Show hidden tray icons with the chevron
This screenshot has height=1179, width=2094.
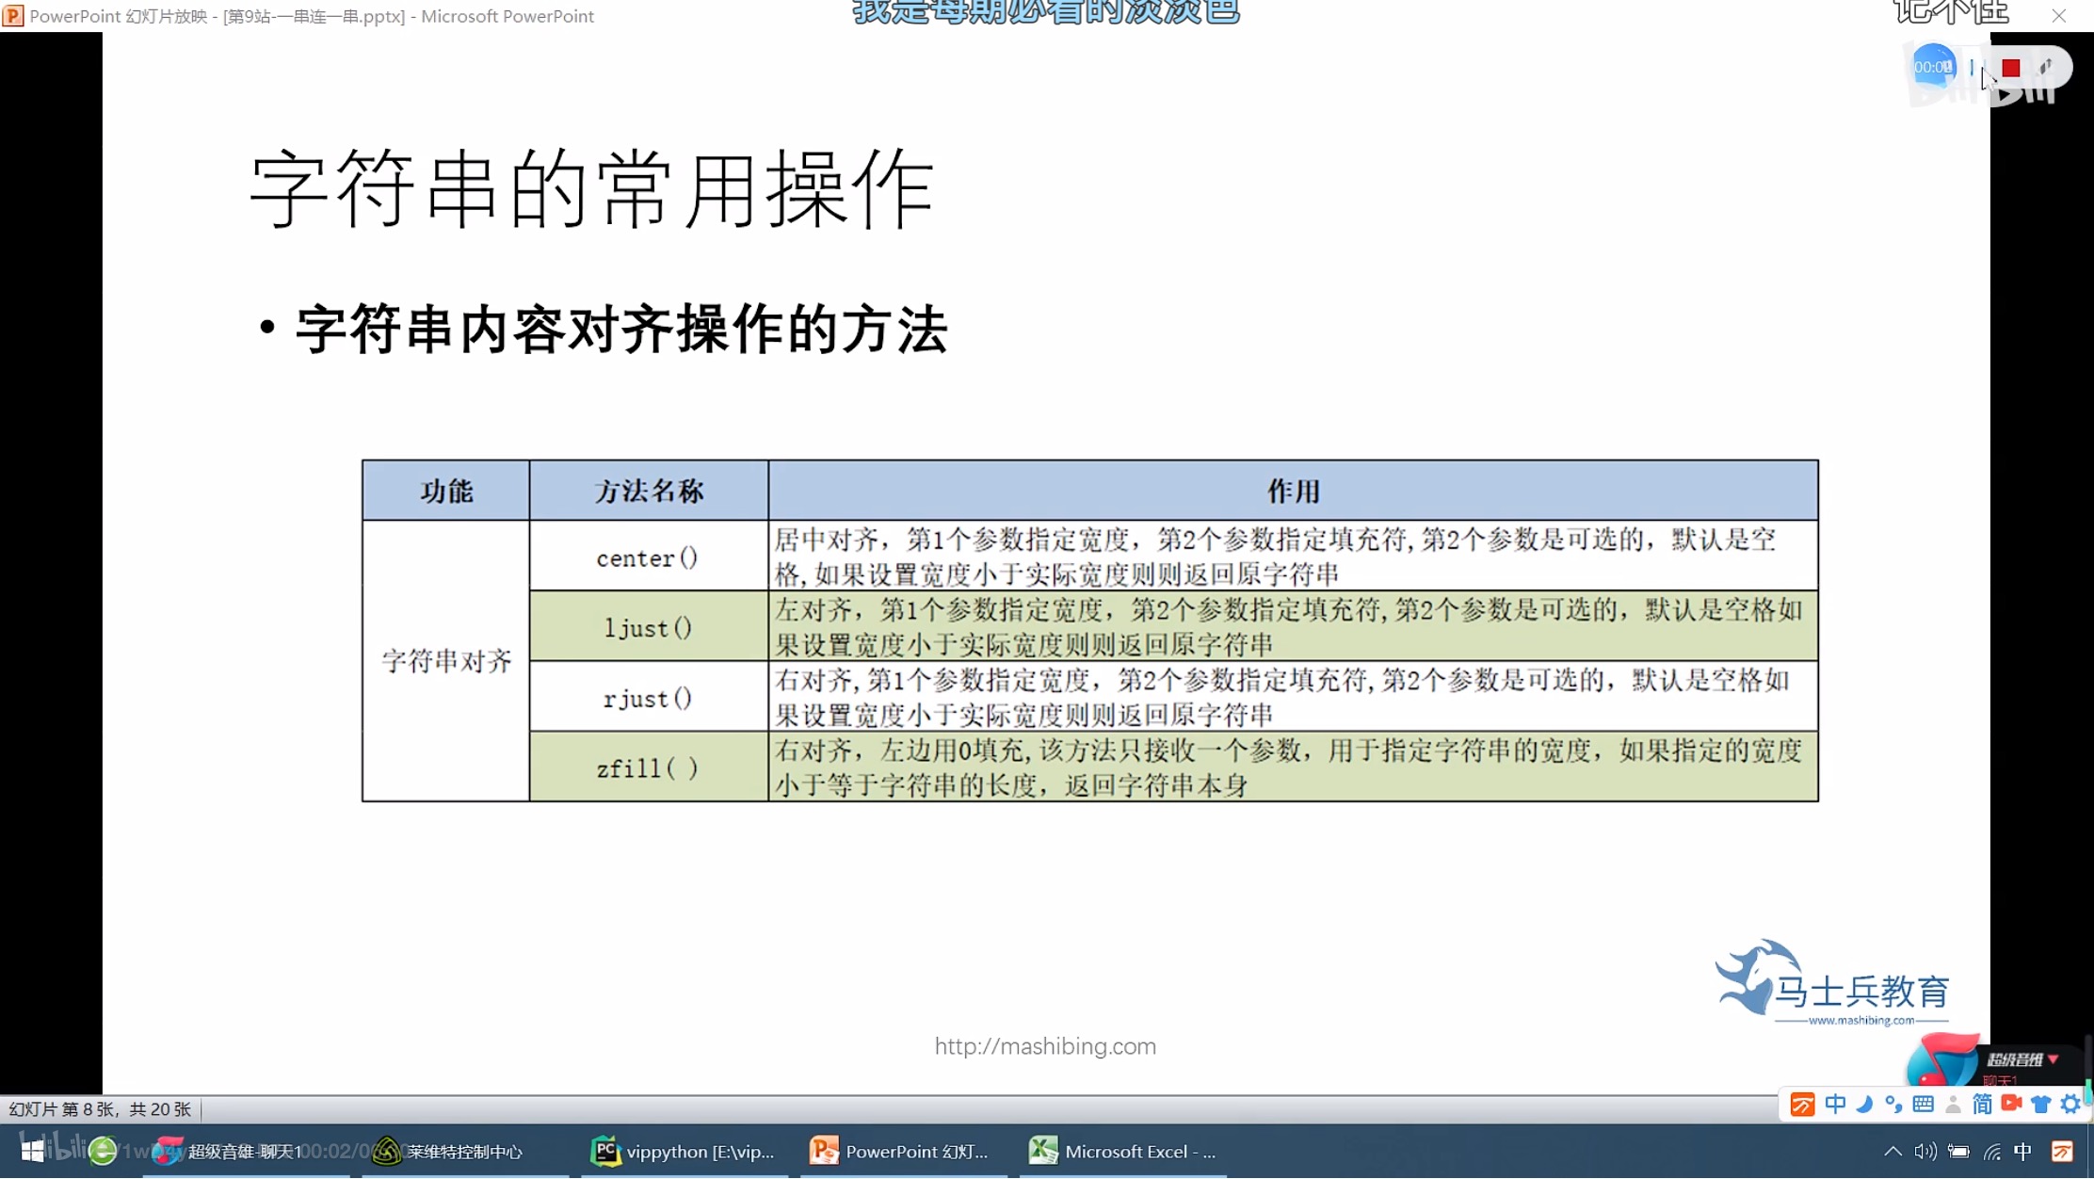click(1893, 1152)
